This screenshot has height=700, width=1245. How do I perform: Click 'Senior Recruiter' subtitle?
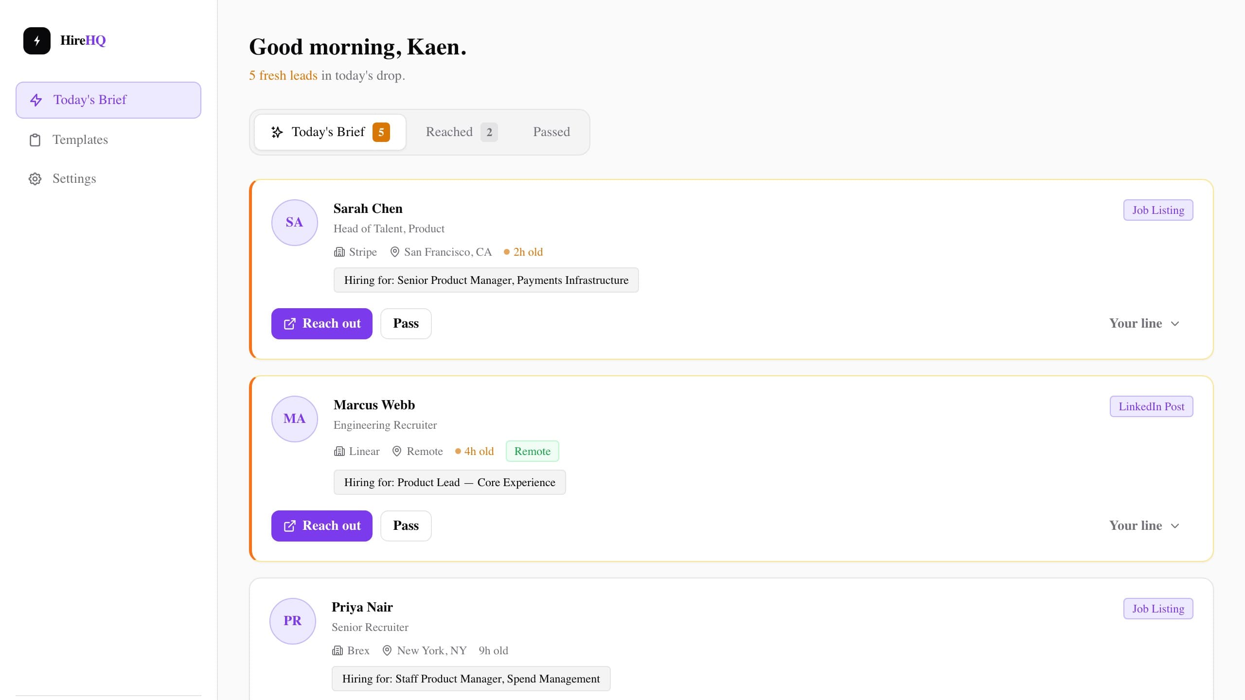(370, 627)
